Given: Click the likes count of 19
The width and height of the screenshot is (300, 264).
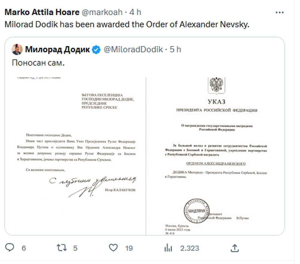Looking at the screenshot, I should (x=129, y=248).
